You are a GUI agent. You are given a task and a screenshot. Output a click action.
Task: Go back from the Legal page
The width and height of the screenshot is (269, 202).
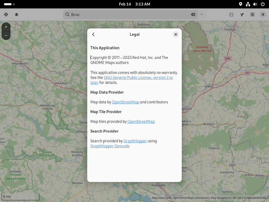coord(93,34)
